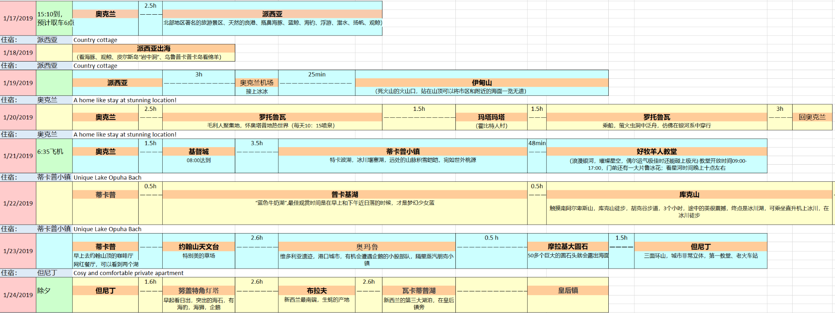Click the '08:00达到' cell

click(x=199, y=160)
